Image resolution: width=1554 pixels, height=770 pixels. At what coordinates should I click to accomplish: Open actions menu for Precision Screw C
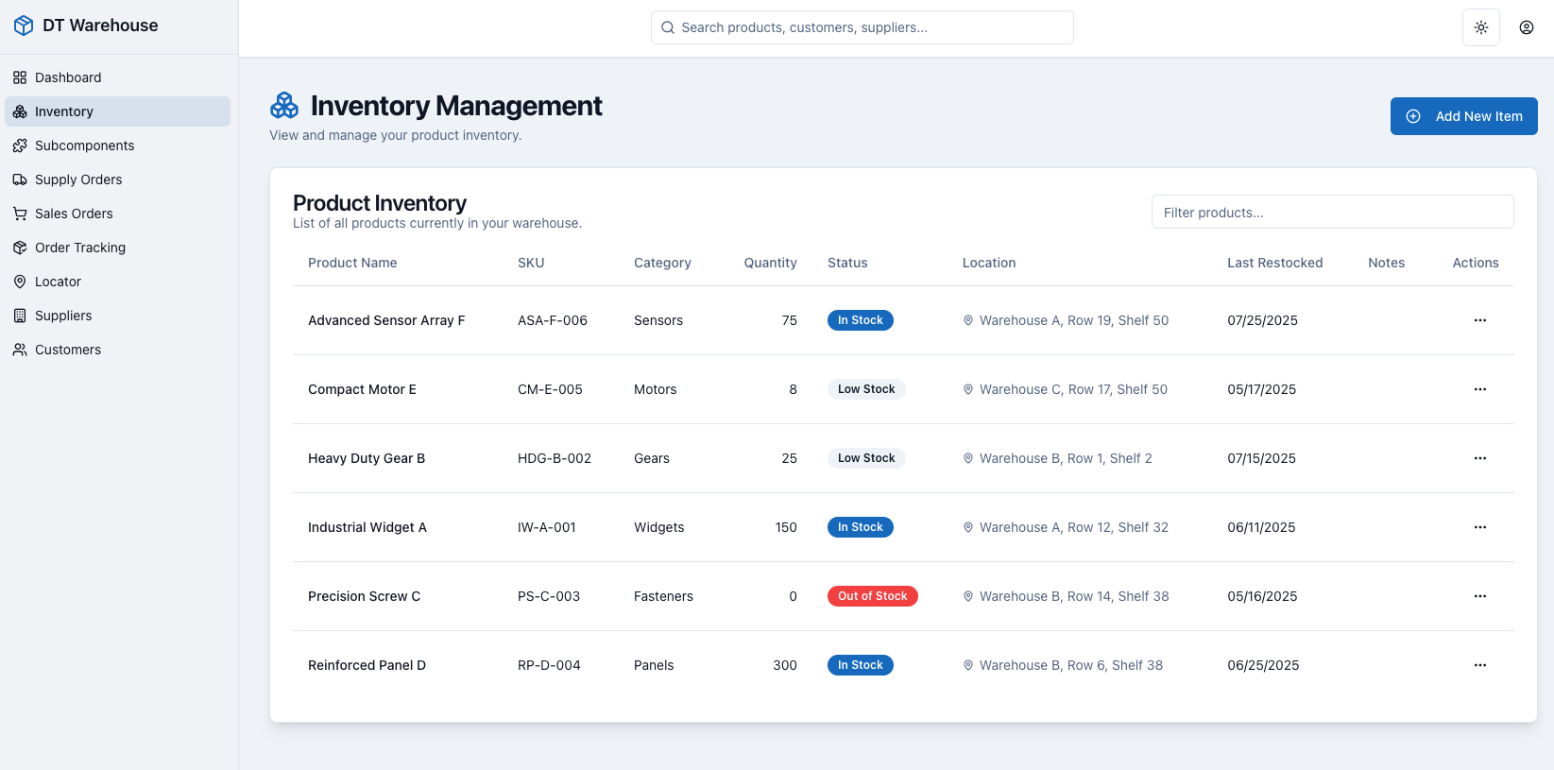pos(1480,596)
